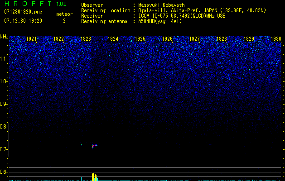Click the 'Observer' field label
Screen dimensions: 285x181
pyautogui.click(x=92, y=5)
